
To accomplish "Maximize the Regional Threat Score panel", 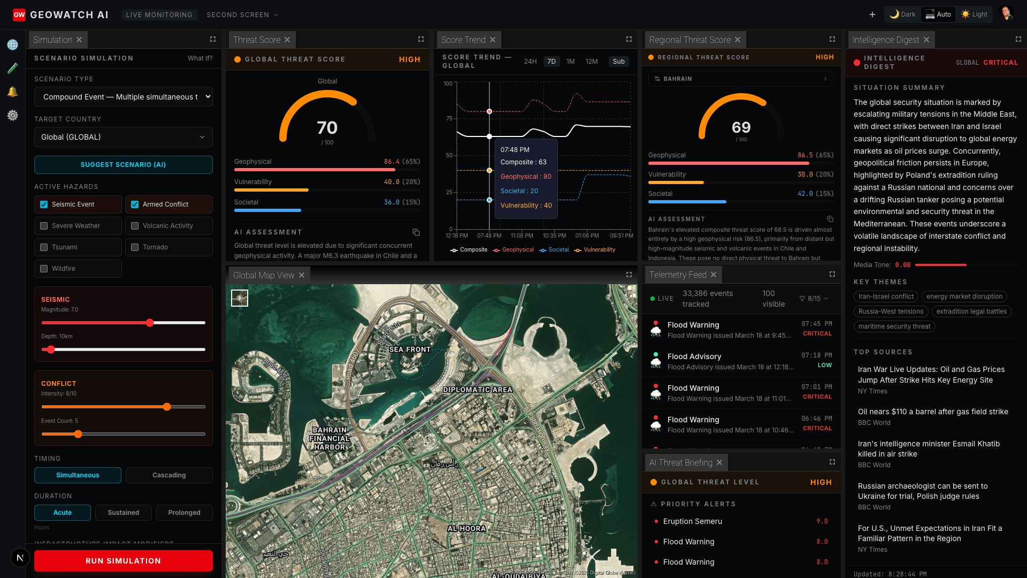I will (832, 40).
